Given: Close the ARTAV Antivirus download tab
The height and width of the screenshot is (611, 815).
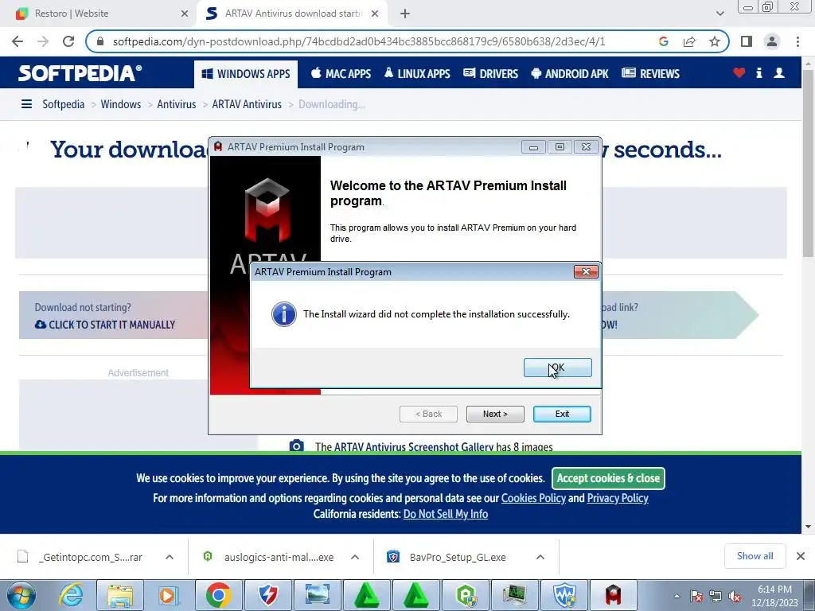Looking at the screenshot, I should [x=375, y=14].
